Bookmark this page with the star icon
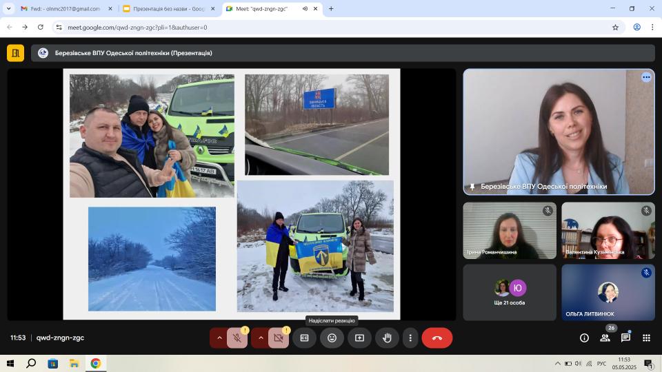Viewport: 662px width, 372px height. click(x=615, y=28)
